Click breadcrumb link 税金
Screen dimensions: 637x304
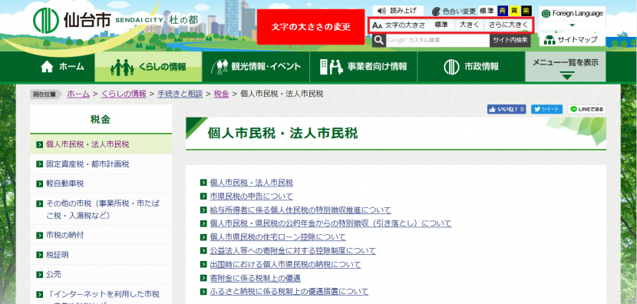coord(221,94)
